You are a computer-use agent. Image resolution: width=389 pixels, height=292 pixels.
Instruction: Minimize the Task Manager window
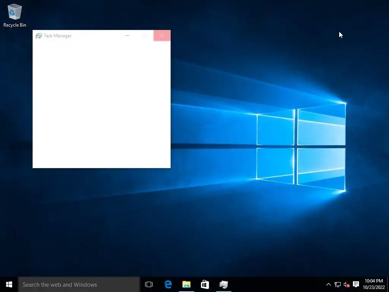coord(127,35)
